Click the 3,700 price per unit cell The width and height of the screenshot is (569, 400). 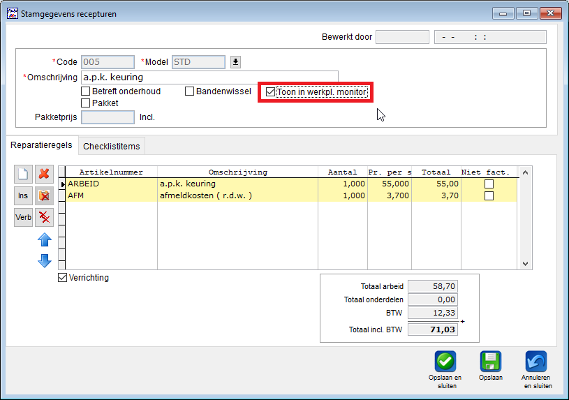point(390,195)
